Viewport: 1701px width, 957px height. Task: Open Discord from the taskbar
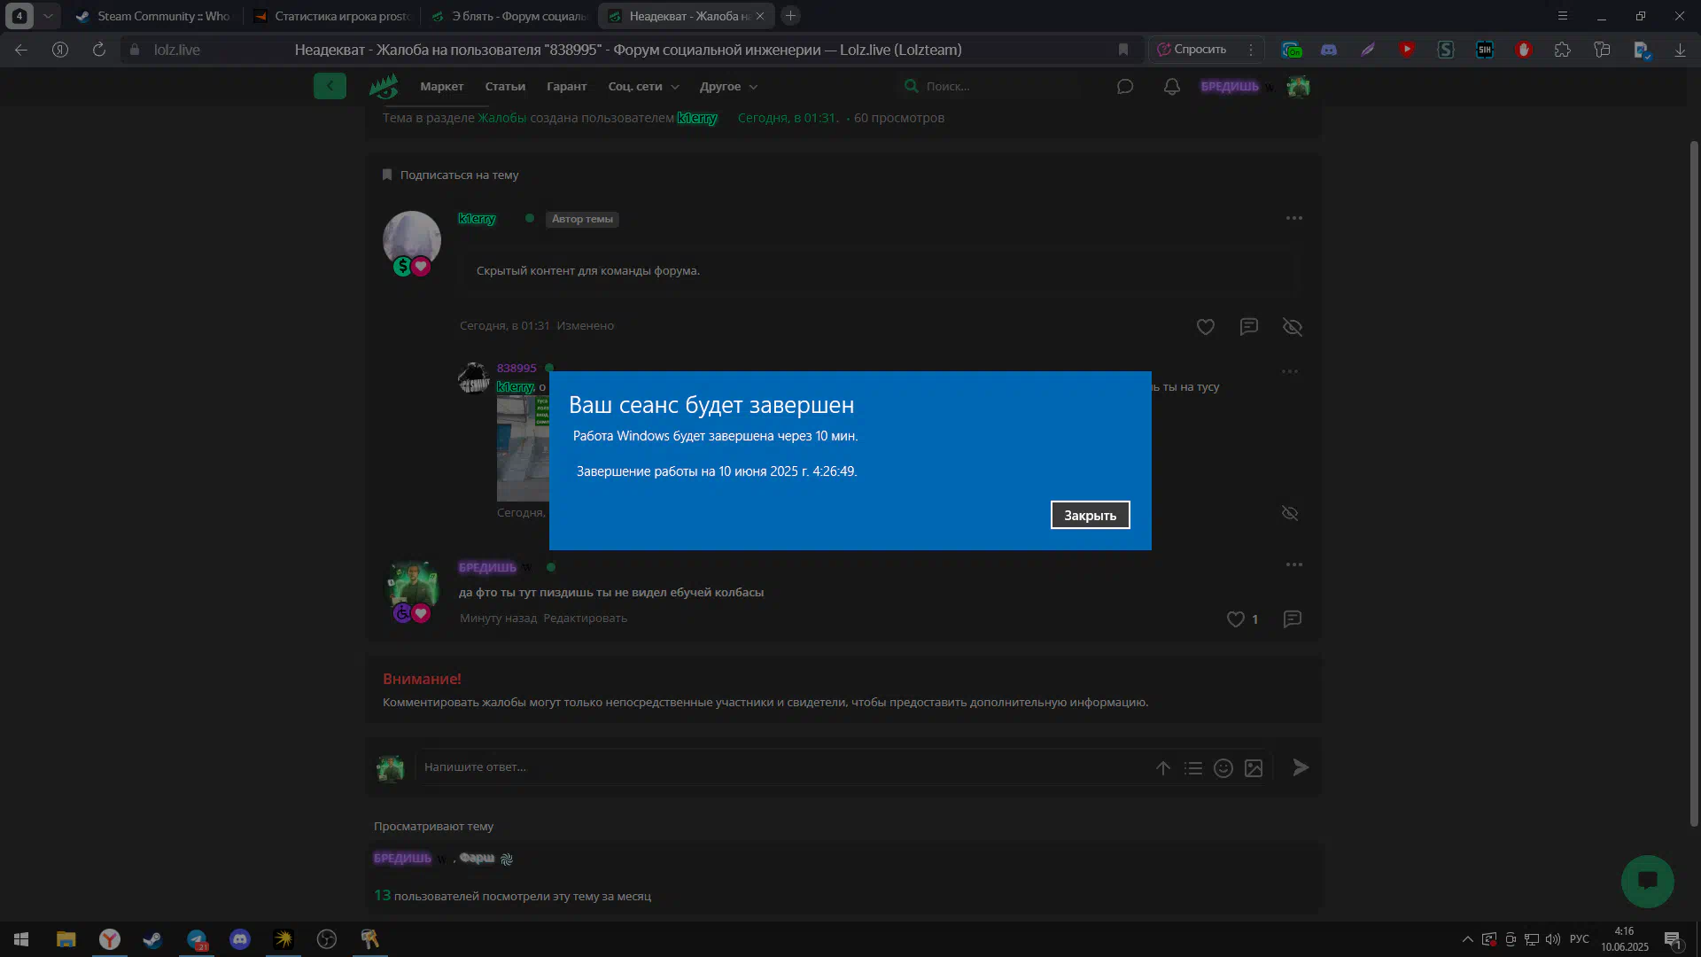pyautogui.click(x=240, y=939)
